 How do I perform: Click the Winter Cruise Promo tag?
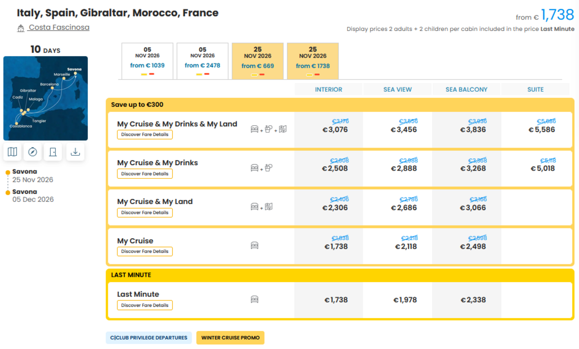[230, 338]
